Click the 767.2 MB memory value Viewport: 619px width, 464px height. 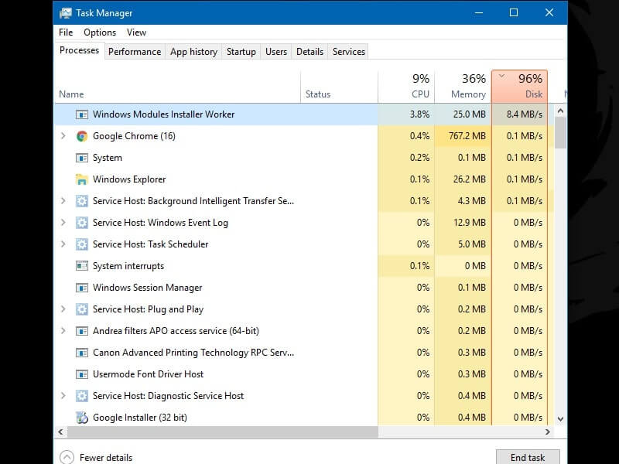[467, 136]
